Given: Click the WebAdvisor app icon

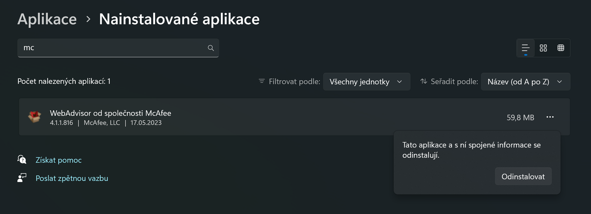Looking at the screenshot, I should 35,117.
